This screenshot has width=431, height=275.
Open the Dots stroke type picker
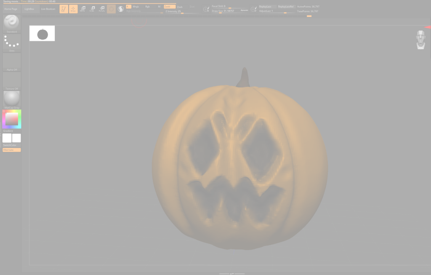[11, 43]
